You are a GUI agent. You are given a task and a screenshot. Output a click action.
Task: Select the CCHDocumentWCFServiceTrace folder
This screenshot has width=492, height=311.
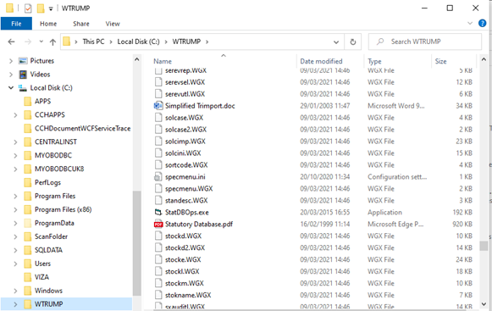tap(82, 129)
